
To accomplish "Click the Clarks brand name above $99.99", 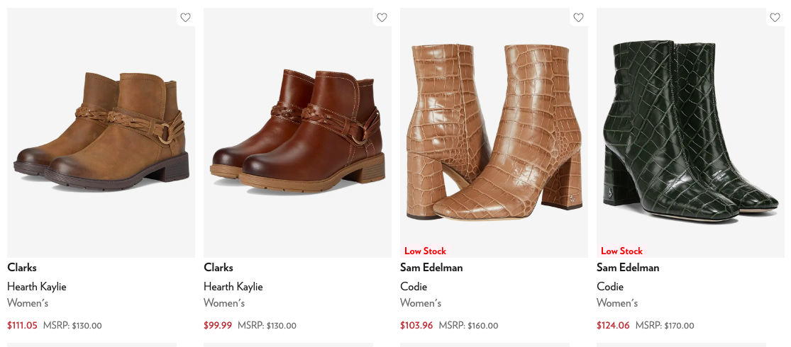I will coord(219,268).
